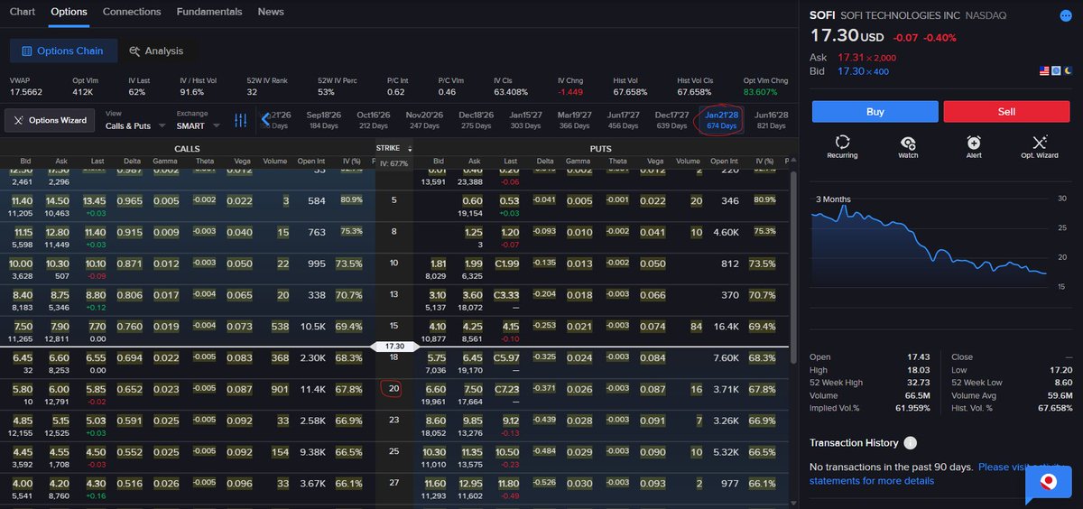Viewport: 1083px width, 509px height.
Task: Open the chain column settings sliders icon
Action: (x=241, y=120)
